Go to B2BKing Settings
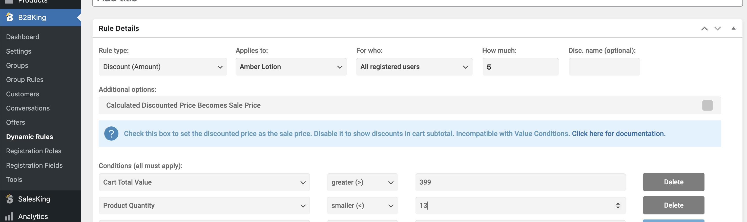747x222 pixels. tap(18, 51)
